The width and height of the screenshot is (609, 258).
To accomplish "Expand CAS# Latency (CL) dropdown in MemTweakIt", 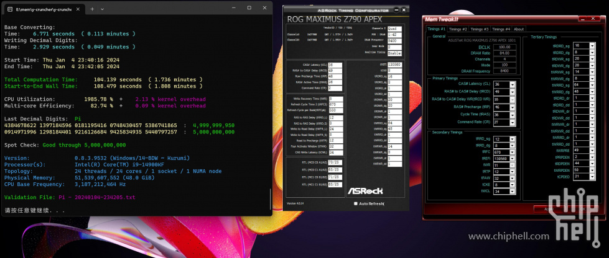I will click(513, 84).
